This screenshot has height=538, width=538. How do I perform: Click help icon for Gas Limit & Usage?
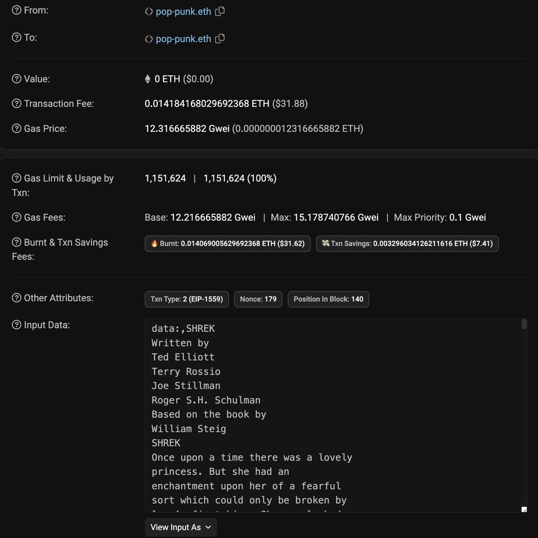(x=17, y=178)
